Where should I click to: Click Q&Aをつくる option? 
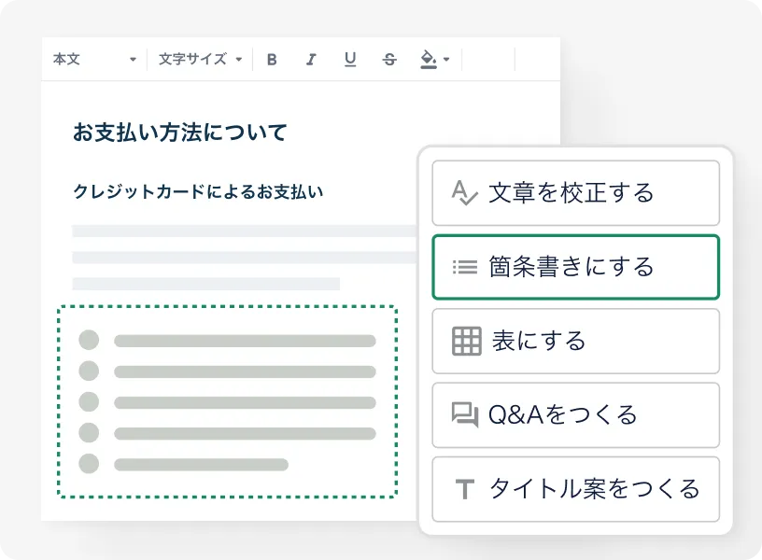tap(575, 414)
